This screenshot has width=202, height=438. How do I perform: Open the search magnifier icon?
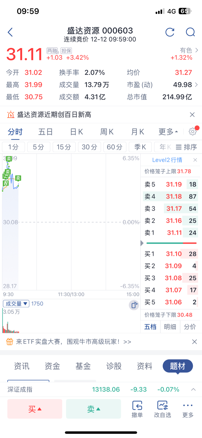pyautogui.click(x=190, y=32)
